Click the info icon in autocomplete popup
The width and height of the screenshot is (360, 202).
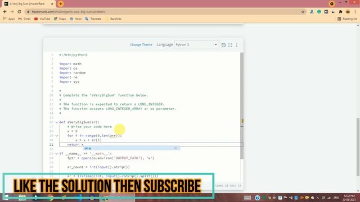(x=175, y=148)
